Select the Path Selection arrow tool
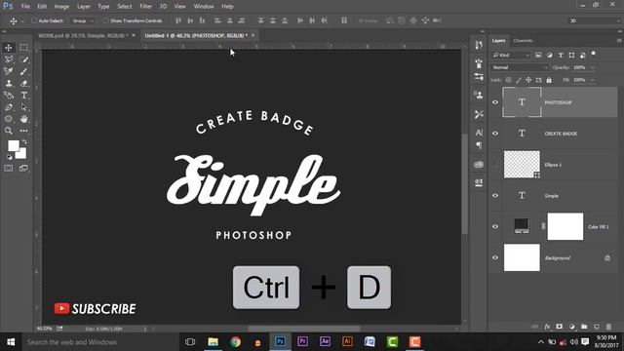 tap(23, 107)
